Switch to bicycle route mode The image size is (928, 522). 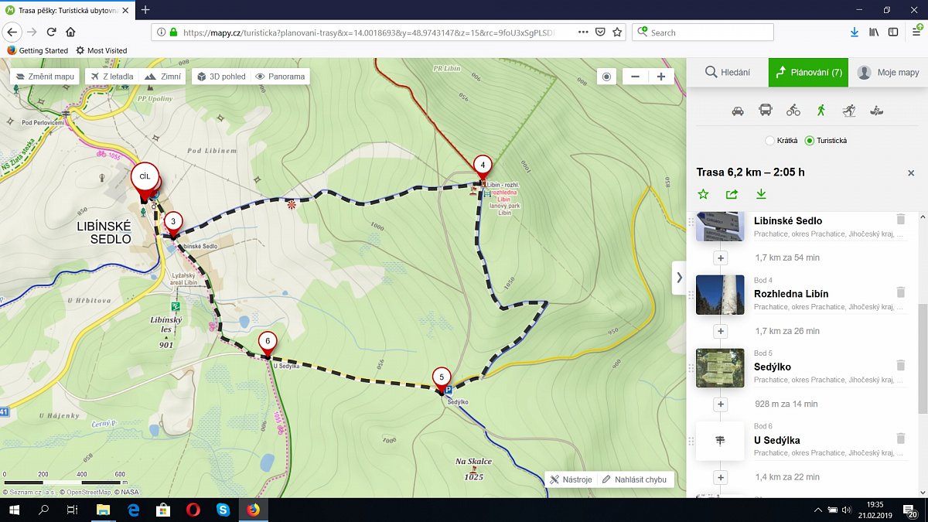[793, 111]
